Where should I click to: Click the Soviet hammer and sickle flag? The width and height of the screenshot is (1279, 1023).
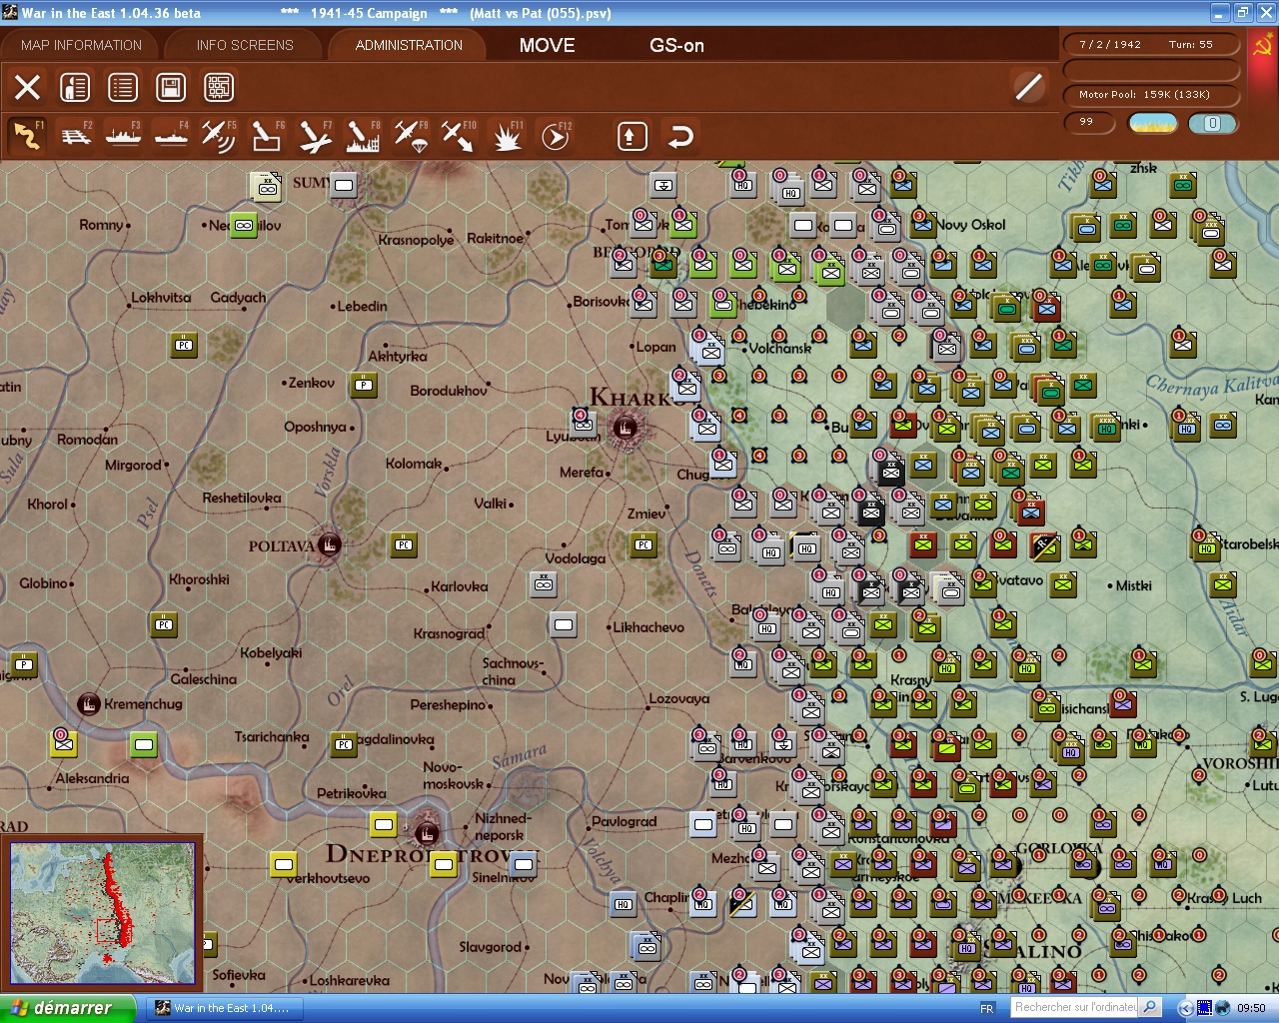(1262, 45)
